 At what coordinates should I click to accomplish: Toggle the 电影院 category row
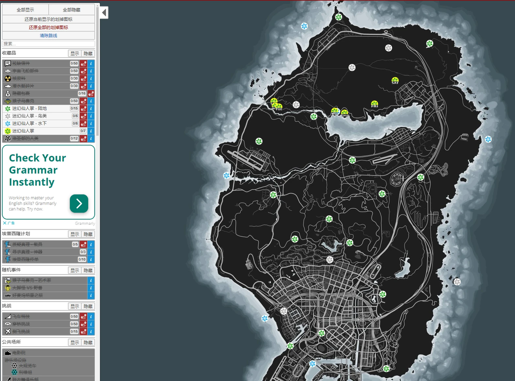pyautogui.click(x=49, y=353)
